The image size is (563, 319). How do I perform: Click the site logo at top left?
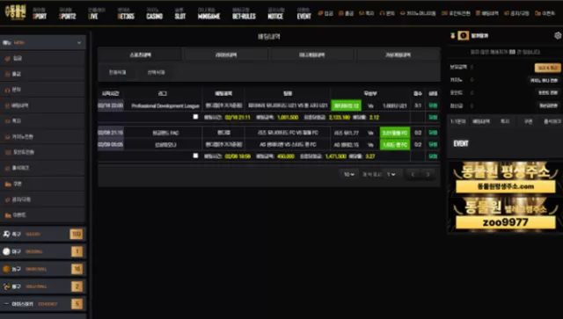coord(15,12)
